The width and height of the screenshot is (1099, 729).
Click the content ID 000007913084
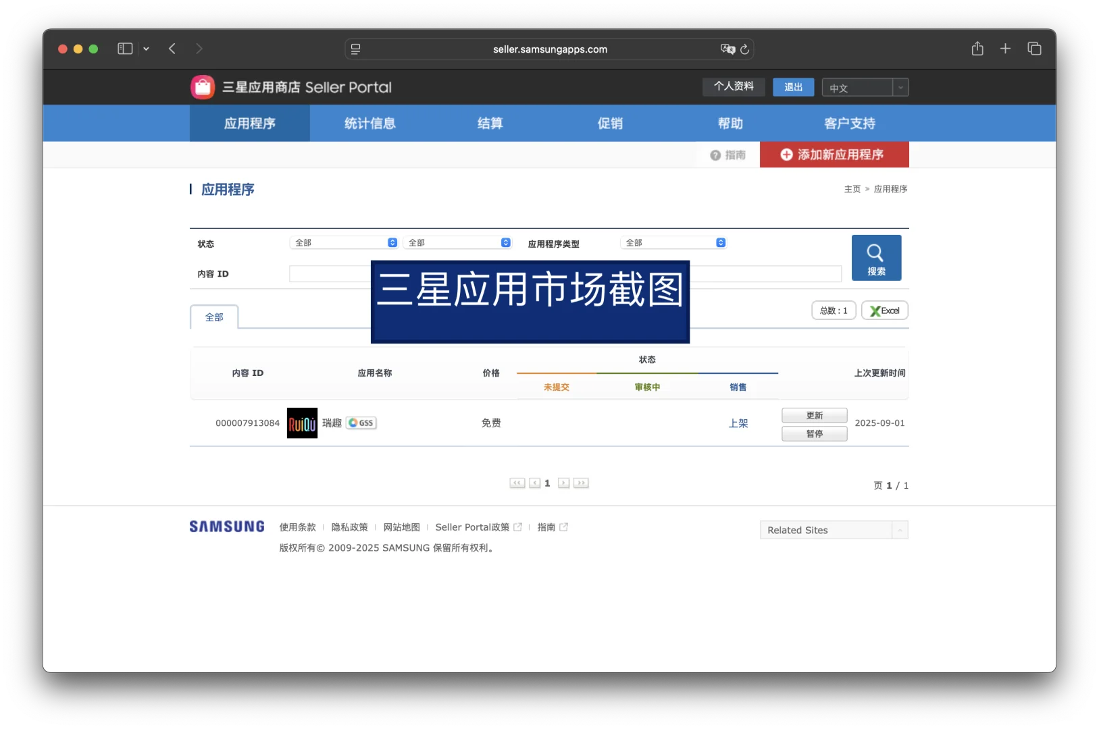click(x=247, y=423)
